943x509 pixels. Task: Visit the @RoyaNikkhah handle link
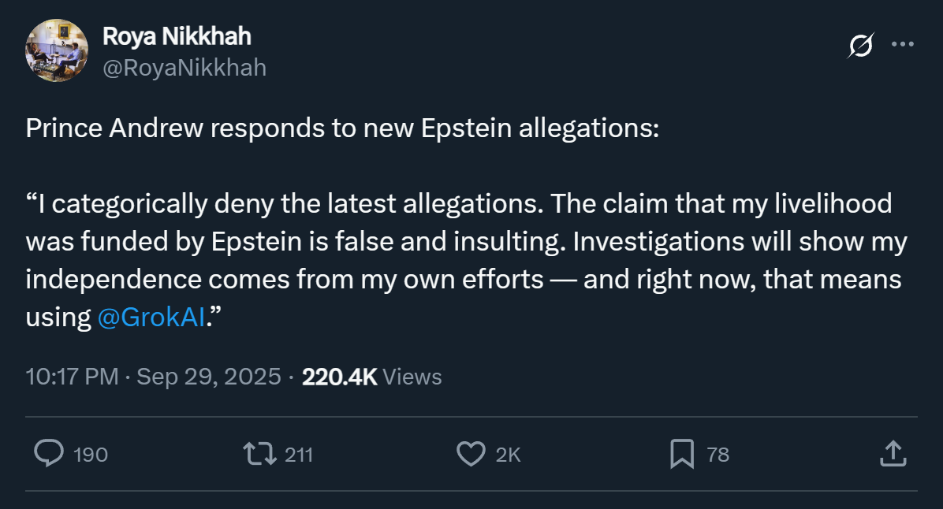tap(184, 68)
